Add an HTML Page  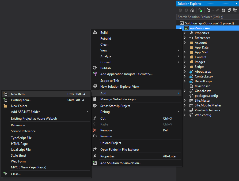[46, 144]
